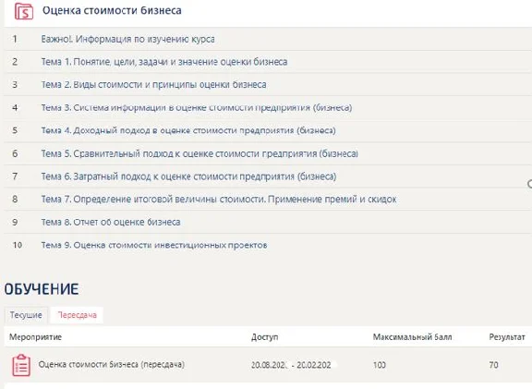Viewport: 532px width, 389px height.
Task: Open Тема 5. Сравнительный подход
Action: 199,153
